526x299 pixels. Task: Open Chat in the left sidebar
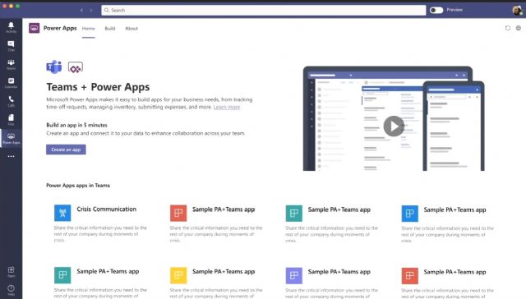coord(11,46)
